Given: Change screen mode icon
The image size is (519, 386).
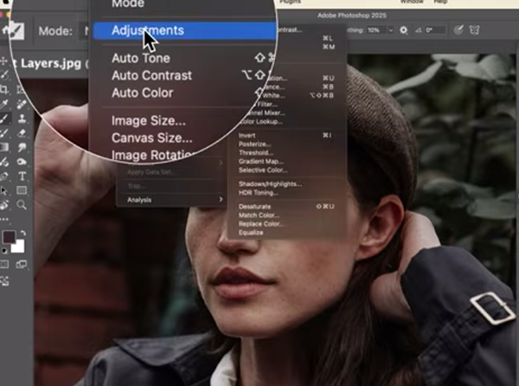Looking at the screenshot, I should pos(22,264).
